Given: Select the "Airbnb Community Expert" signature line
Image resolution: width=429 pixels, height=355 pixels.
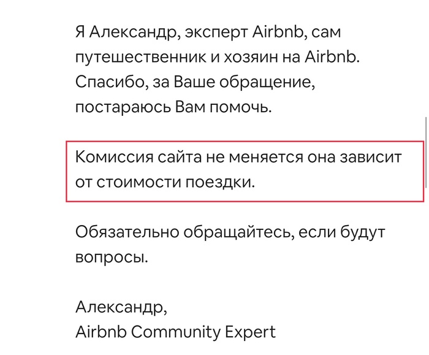Looking at the screenshot, I should point(175,332).
